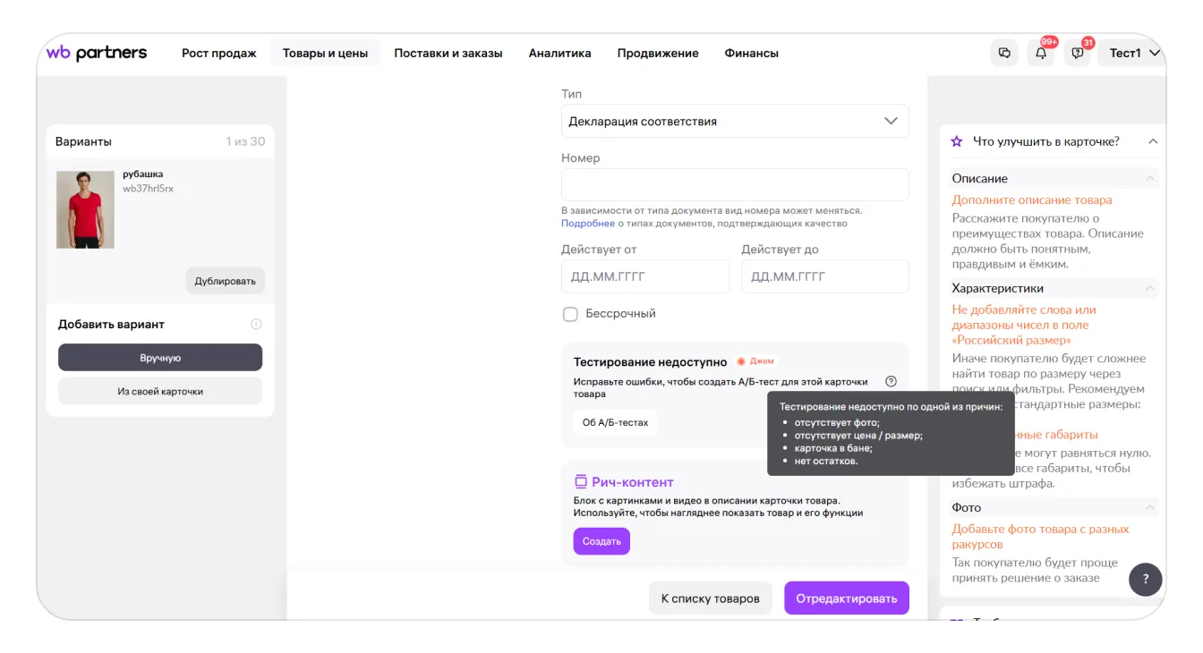Click info icon next to Добавить вариант

pyautogui.click(x=256, y=325)
